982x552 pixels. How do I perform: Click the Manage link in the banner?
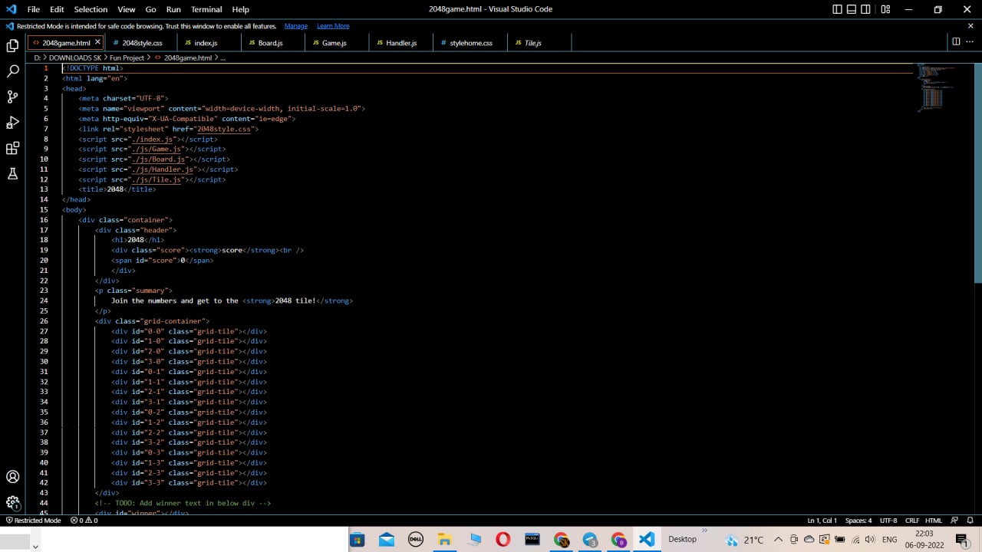pyautogui.click(x=295, y=26)
